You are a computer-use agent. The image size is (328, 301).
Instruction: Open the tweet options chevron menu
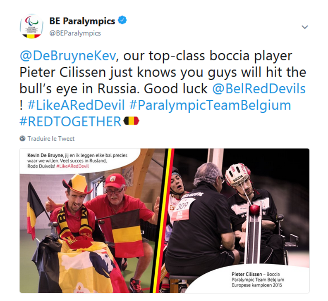304,27
